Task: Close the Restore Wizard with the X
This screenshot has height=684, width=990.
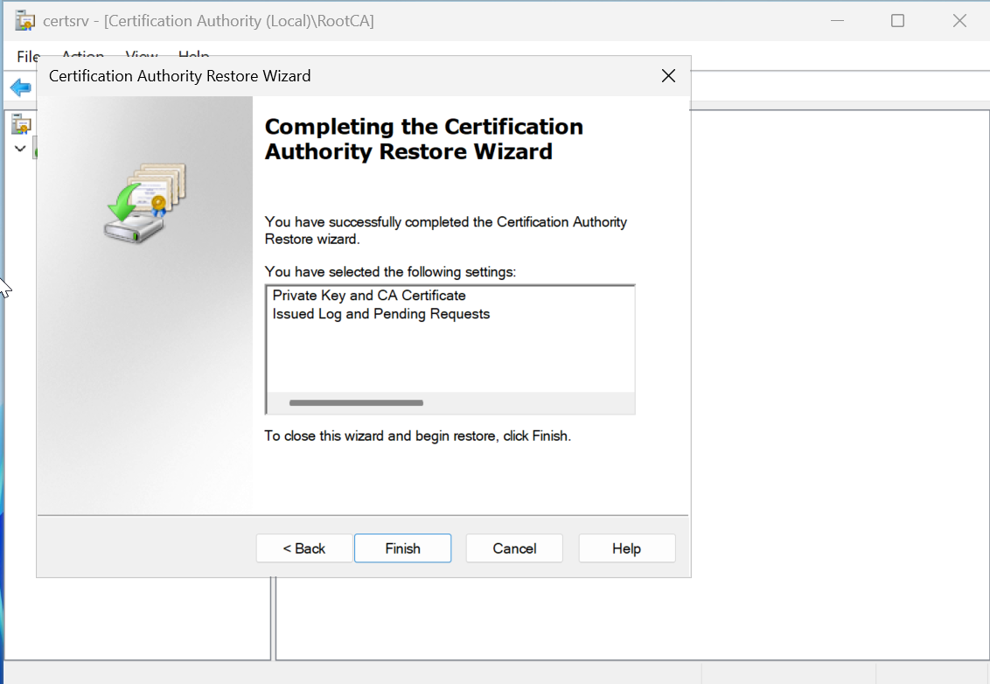Action: [x=668, y=76]
